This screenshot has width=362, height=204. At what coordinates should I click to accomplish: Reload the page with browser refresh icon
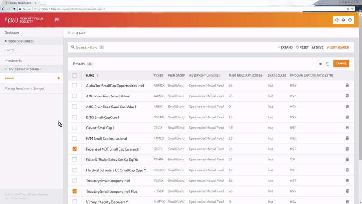click(14, 9)
